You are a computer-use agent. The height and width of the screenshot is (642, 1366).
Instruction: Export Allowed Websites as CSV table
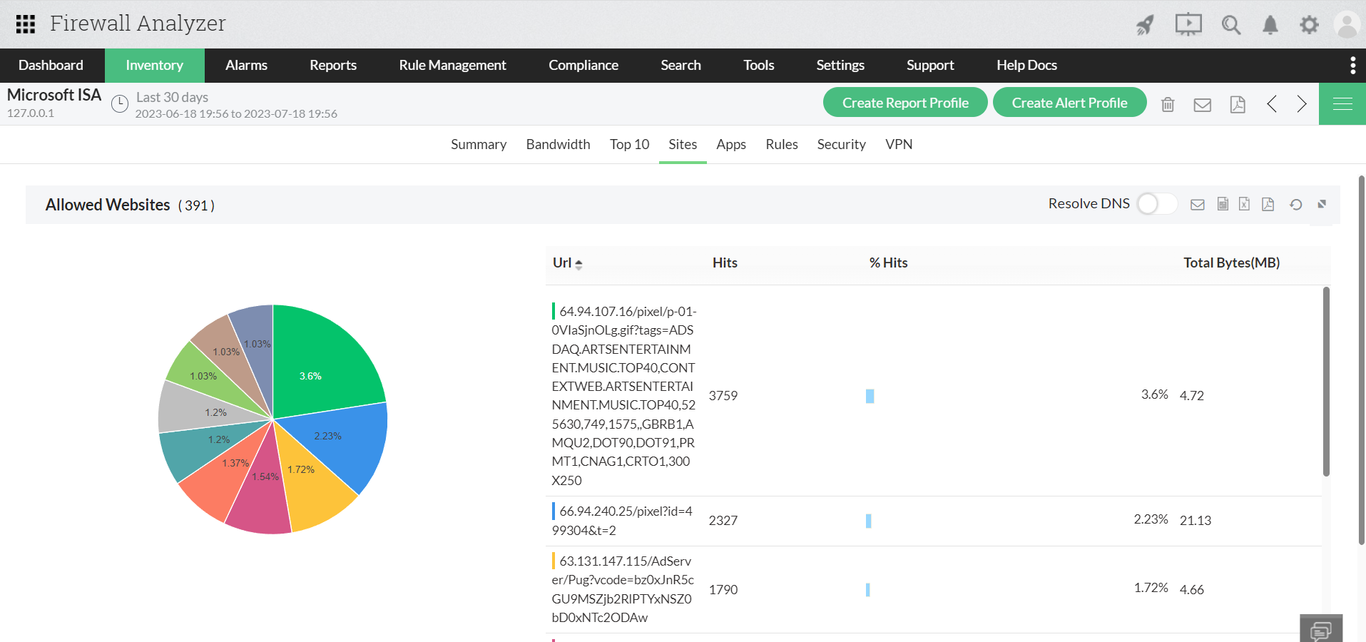pos(1223,204)
